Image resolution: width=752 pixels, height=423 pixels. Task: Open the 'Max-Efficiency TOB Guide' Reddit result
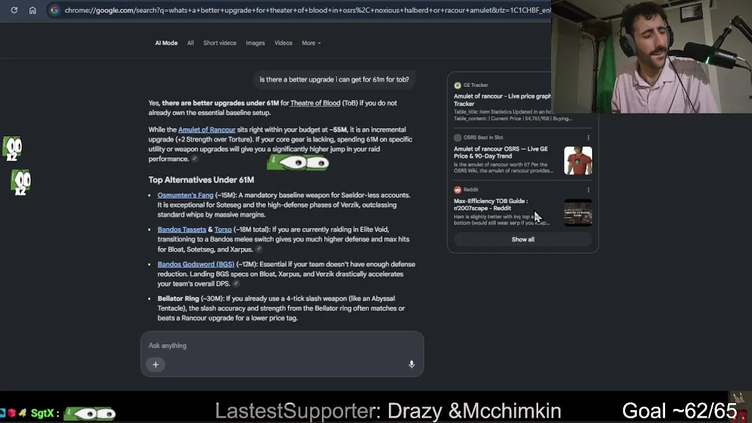click(491, 204)
